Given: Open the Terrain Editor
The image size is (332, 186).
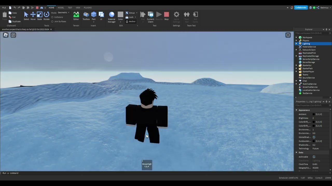Looking at the screenshot, I should tap(76, 16).
